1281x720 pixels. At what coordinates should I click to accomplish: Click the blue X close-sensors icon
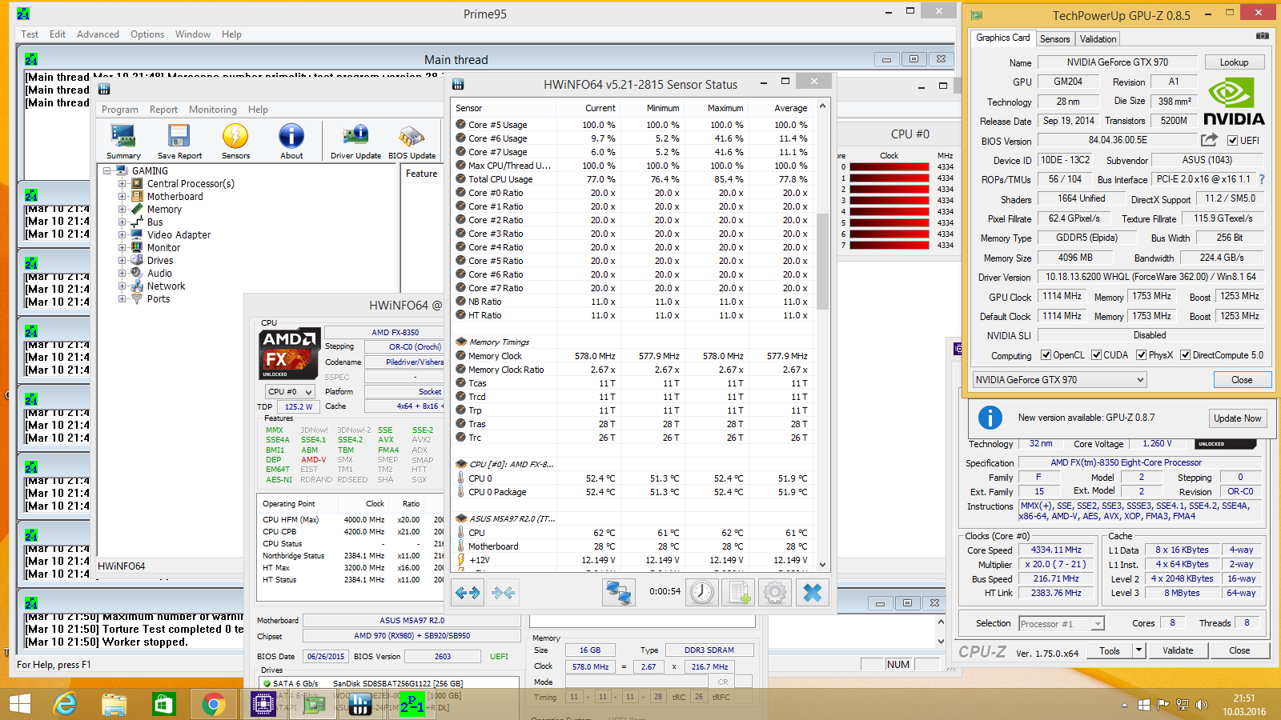pyautogui.click(x=812, y=592)
